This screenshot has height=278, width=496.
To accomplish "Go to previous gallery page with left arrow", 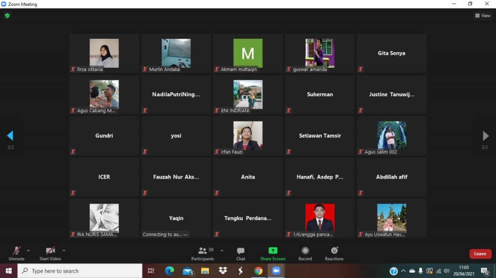I will pyautogui.click(x=10, y=136).
